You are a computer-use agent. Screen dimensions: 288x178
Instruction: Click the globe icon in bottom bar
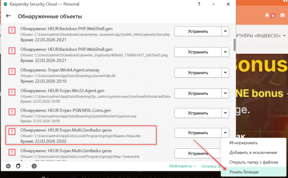click(x=34, y=166)
